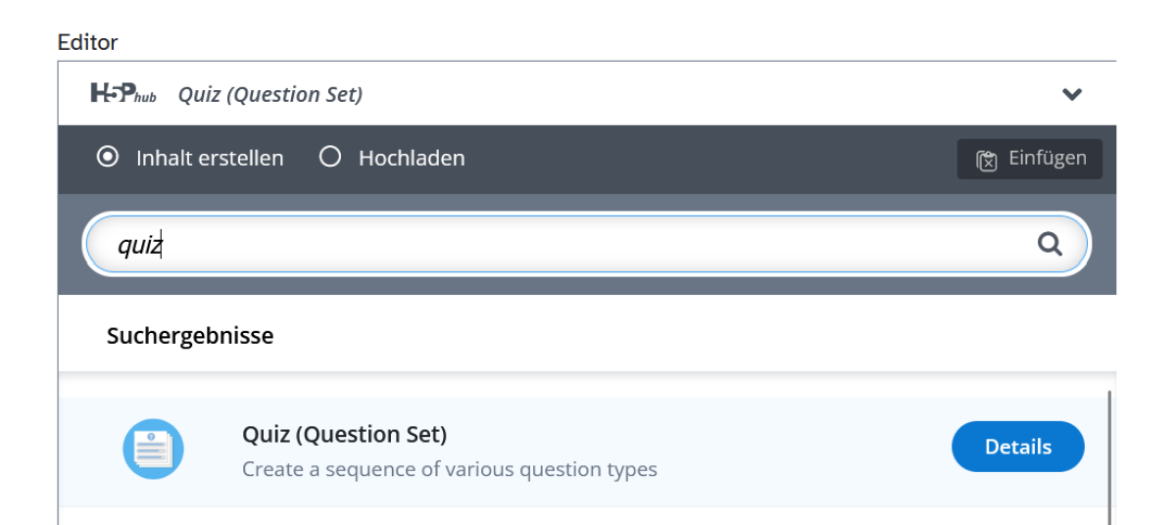Click the "Editor" label above the panel
This screenshot has height=525, width=1176.
coord(87,42)
